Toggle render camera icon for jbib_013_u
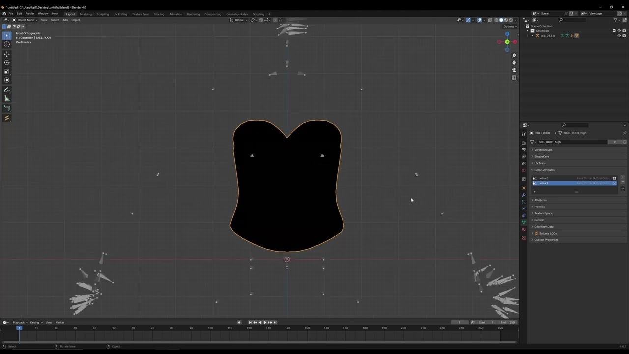Viewport: 629px width, 354px height. coord(624,36)
